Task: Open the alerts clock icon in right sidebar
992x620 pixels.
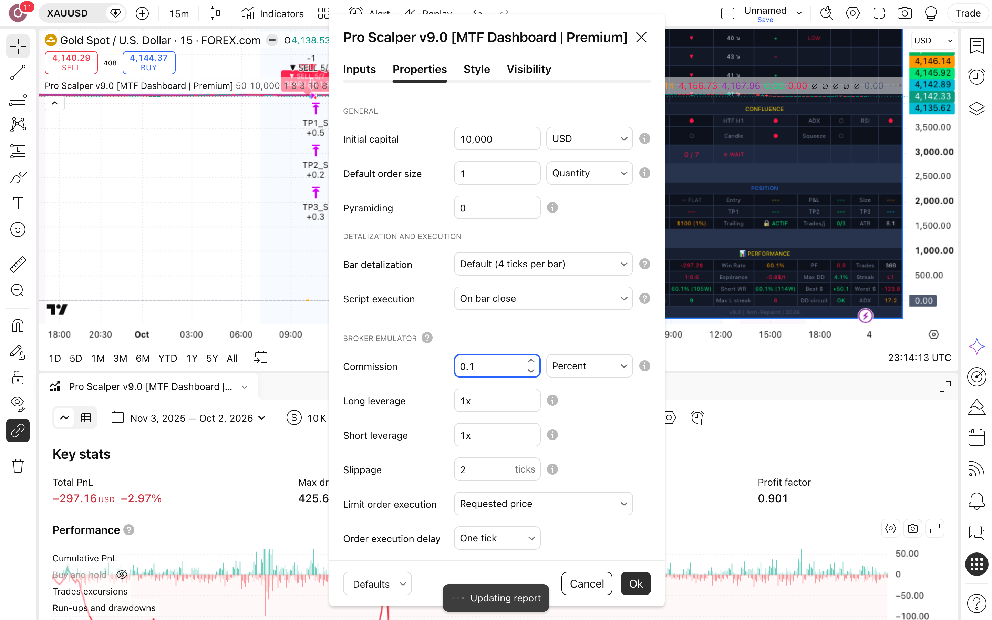Action: (x=976, y=76)
